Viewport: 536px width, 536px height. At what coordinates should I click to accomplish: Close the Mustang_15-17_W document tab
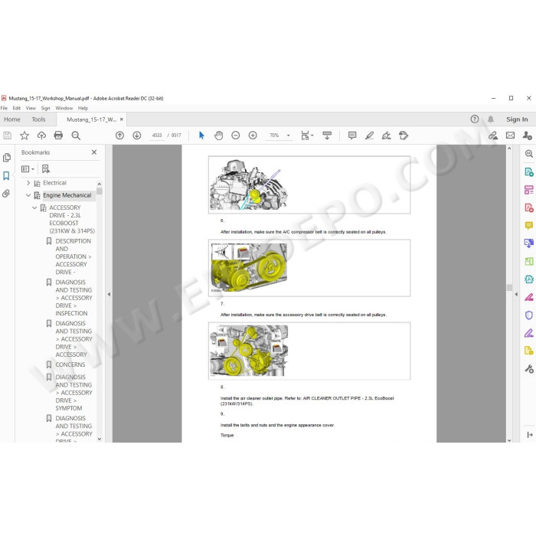[x=121, y=119]
